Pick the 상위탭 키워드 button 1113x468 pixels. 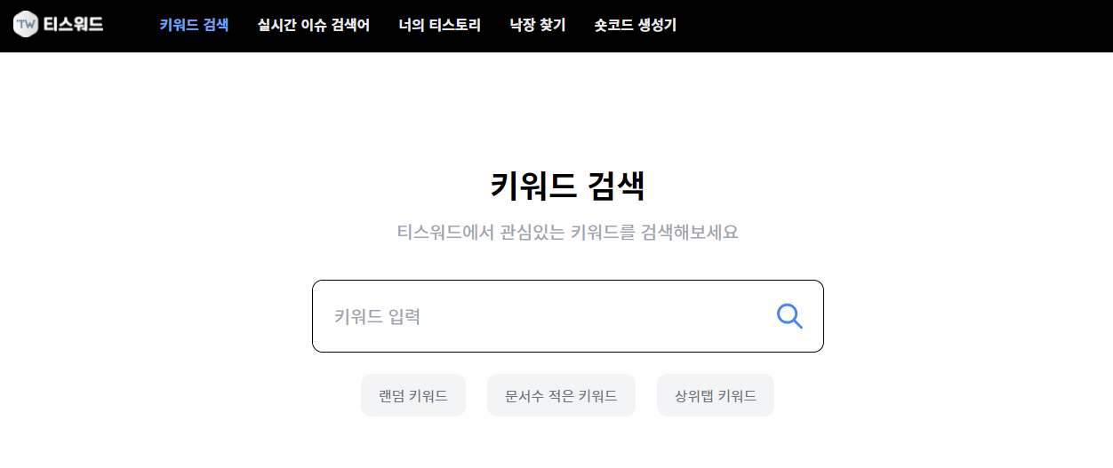(716, 395)
